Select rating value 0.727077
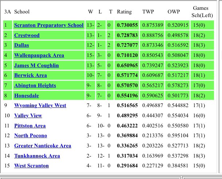 (x=127, y=45)
